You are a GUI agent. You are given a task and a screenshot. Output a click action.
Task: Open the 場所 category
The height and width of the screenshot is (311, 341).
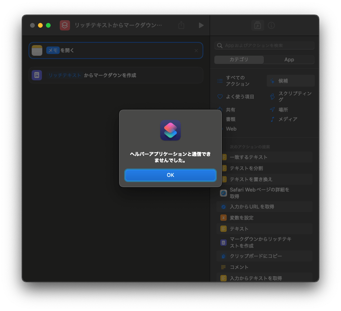coord(283,110)
